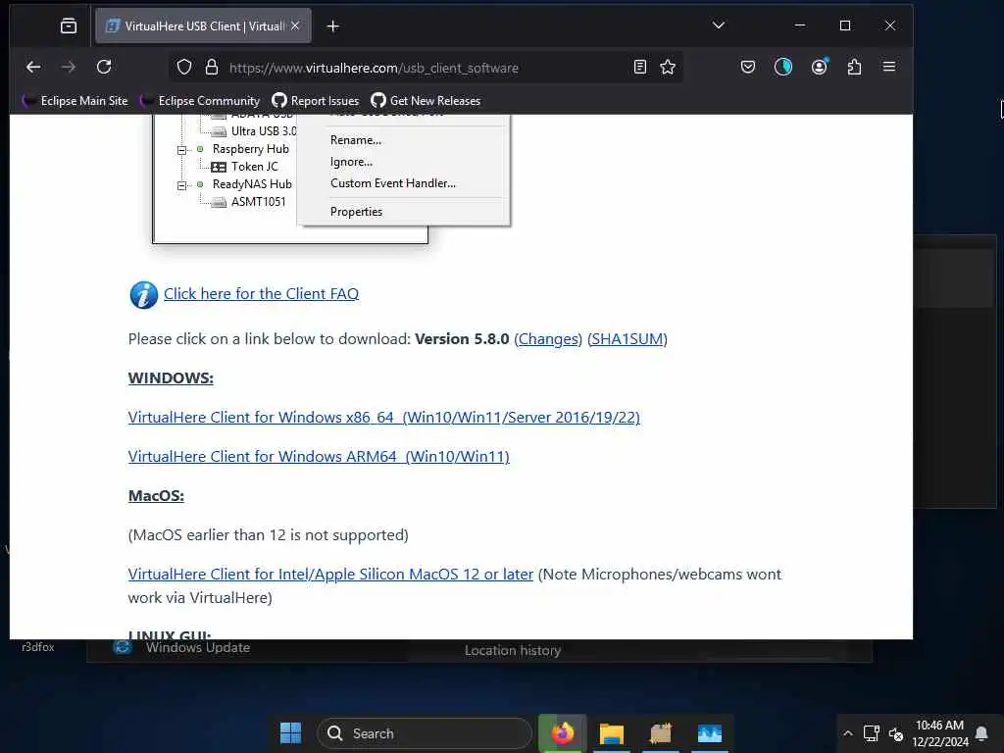This screenshot has height=753, width=1004.
Task: Reload the page with the refresh icon
Action: tap(104, 67)
